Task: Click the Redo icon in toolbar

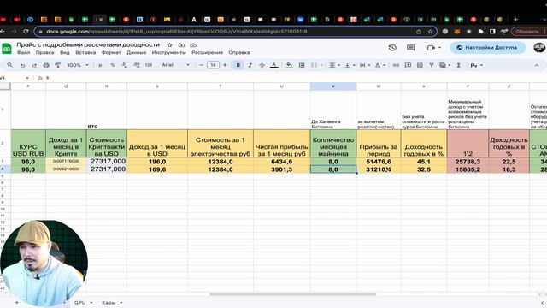Action: pyautogui.click(x=34, y=65)
